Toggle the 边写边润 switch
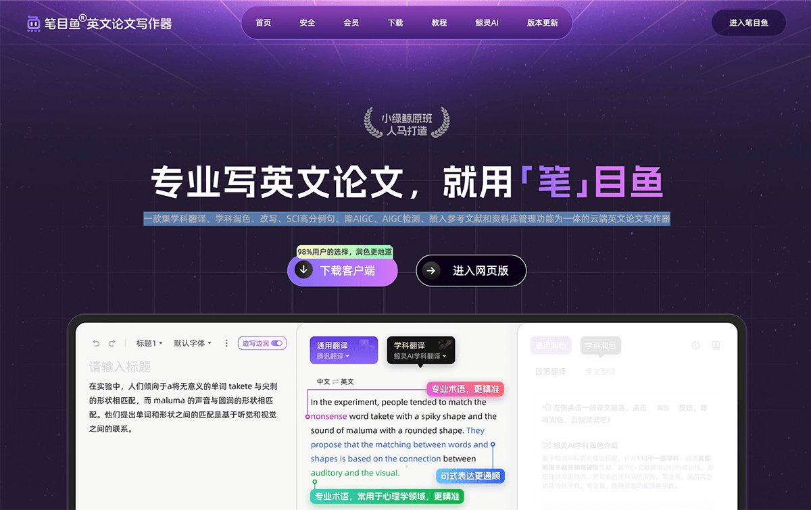Viewport: 811px width, 510px height. (276, 343)
